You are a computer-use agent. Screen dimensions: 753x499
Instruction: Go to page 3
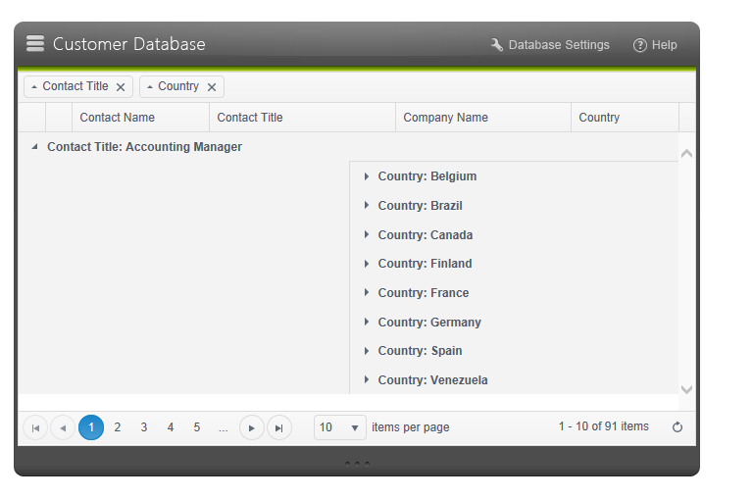tap(144, 427)
